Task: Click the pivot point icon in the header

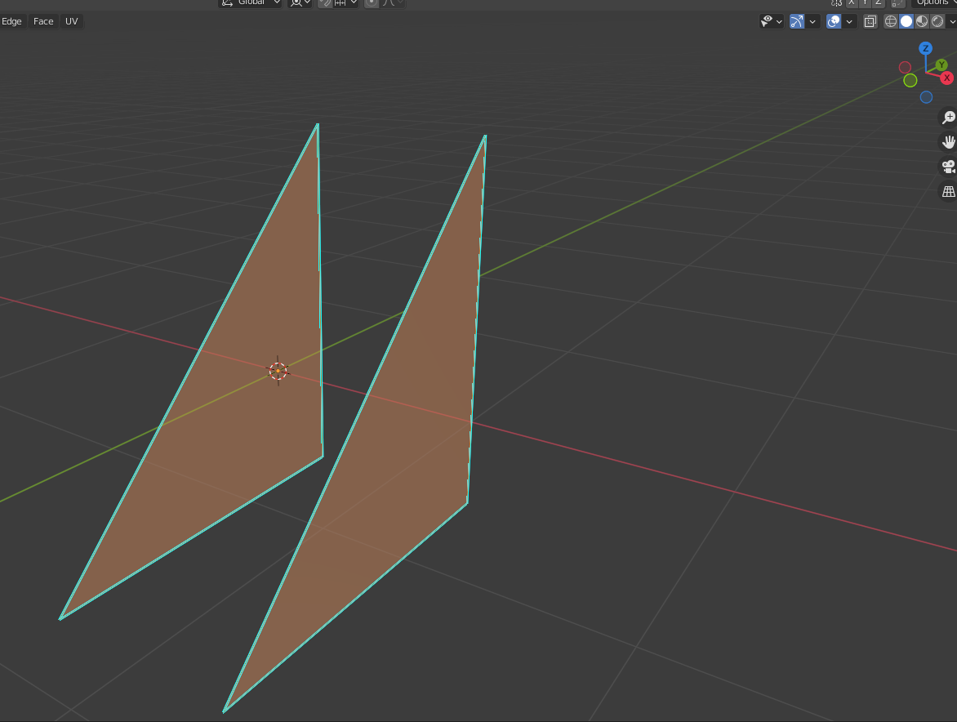Action: pyautogui.click(x=296, y=3)
